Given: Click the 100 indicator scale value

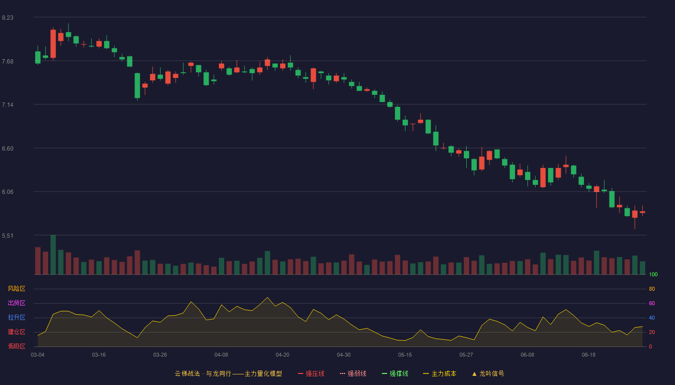Looking at the screenshot, I should click(653, 274).
